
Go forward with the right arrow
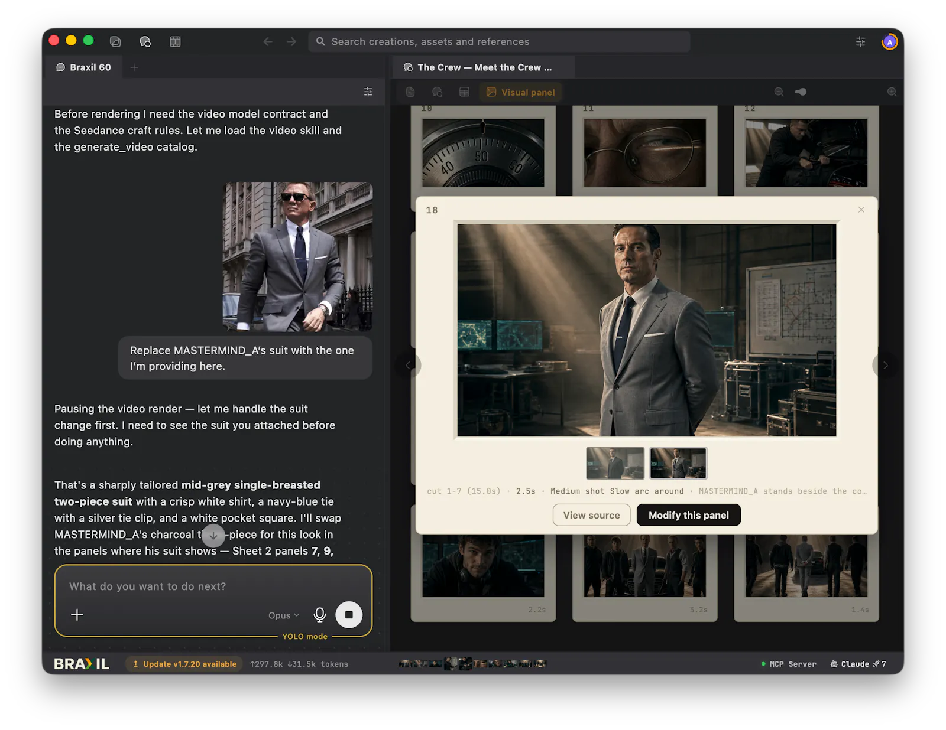tap(291, 41)
